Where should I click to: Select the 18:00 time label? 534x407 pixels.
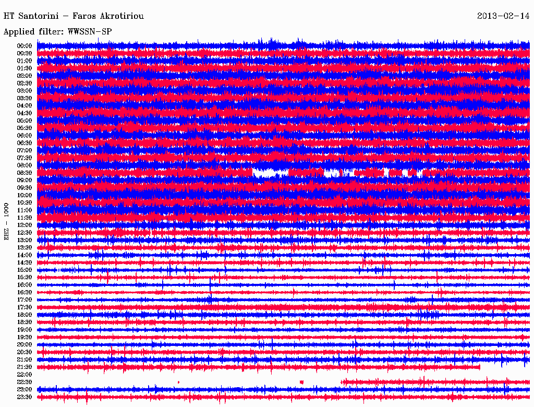(x=25, y=315)
